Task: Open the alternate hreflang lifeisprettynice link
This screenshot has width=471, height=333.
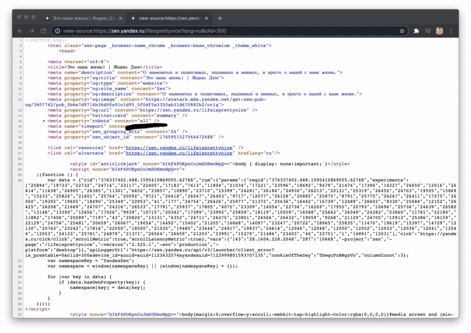Action: point(179,153)
